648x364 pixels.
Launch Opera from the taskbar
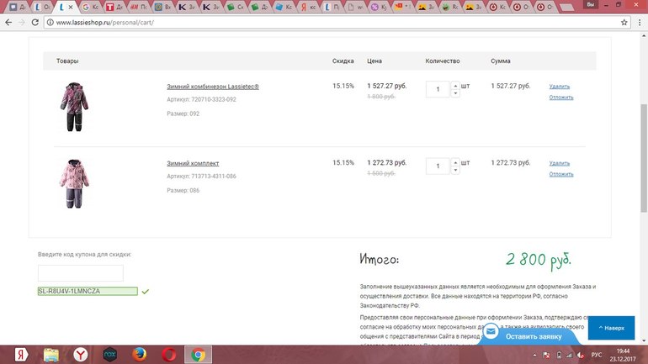(x=168, y=355)
